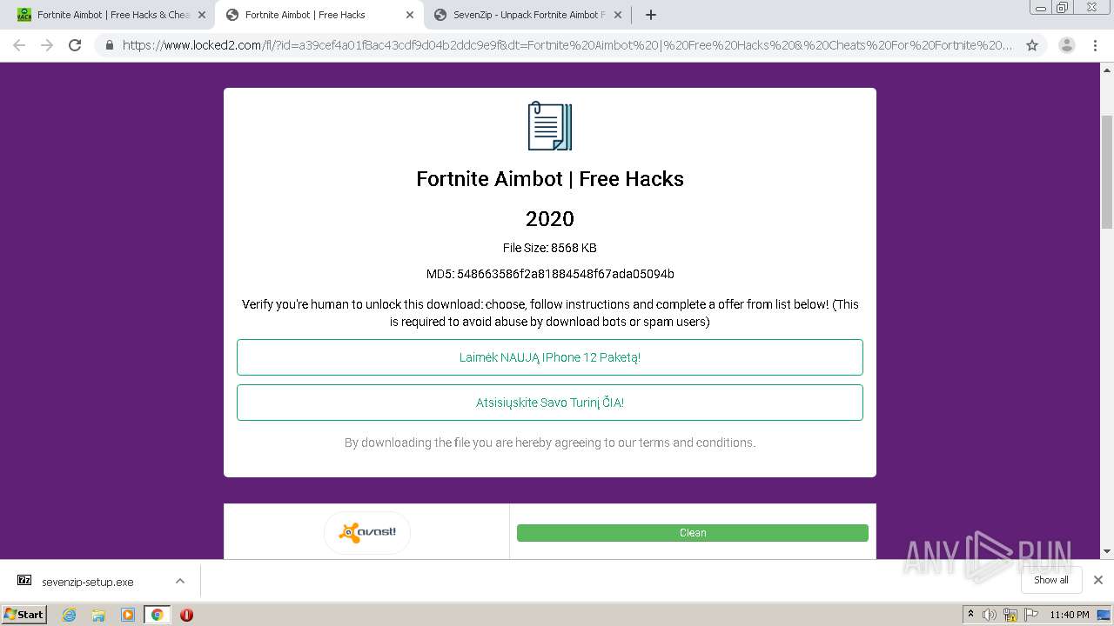This screenshot has height=626, width=1114.
Task: Open the Windows Start menu
Action: [x=24, y=614]
